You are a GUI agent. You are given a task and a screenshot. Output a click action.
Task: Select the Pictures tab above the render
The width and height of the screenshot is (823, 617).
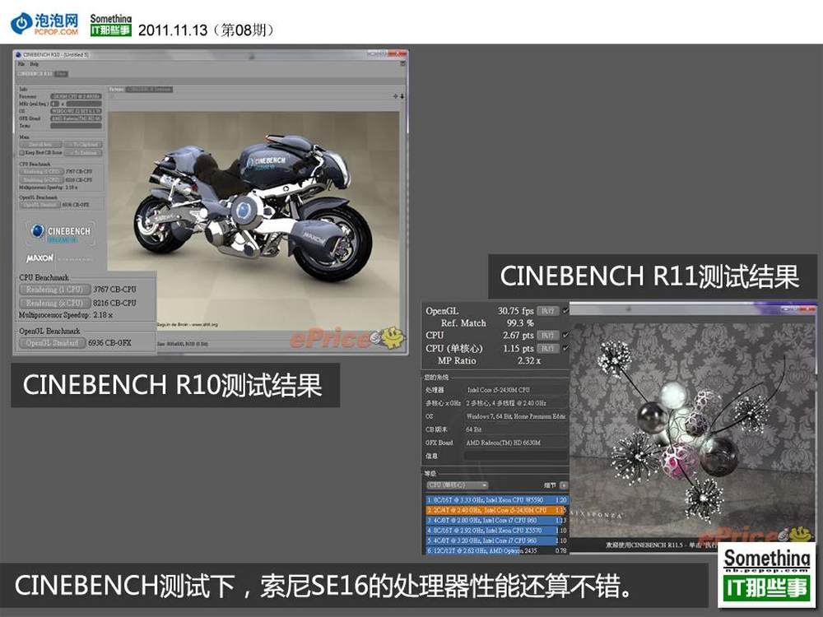point(117,89)
